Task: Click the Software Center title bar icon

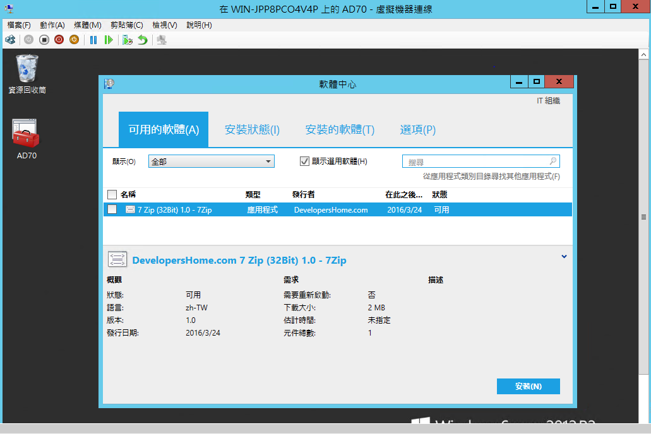Action: [109, 84]
